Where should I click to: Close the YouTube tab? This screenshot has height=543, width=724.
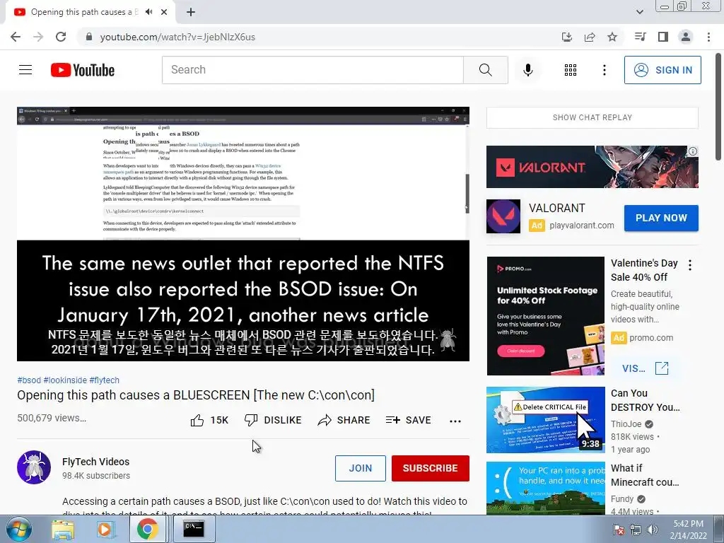pos(164,12)
